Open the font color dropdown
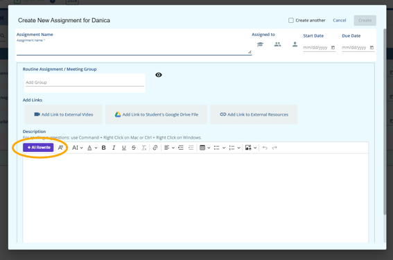Viewport: 393px width, 260px height. pyautogui.click(x=92, y=148)
